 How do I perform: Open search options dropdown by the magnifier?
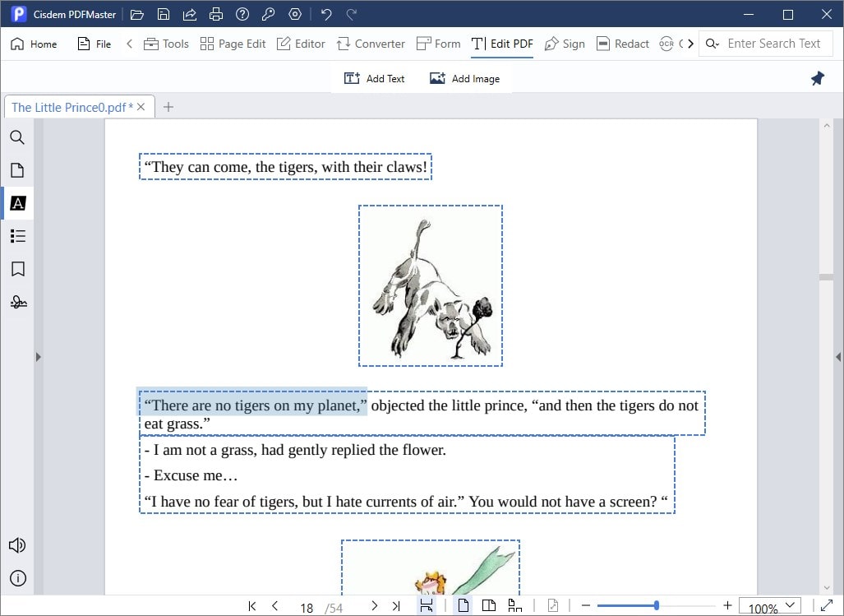click(x=713, y=44)
